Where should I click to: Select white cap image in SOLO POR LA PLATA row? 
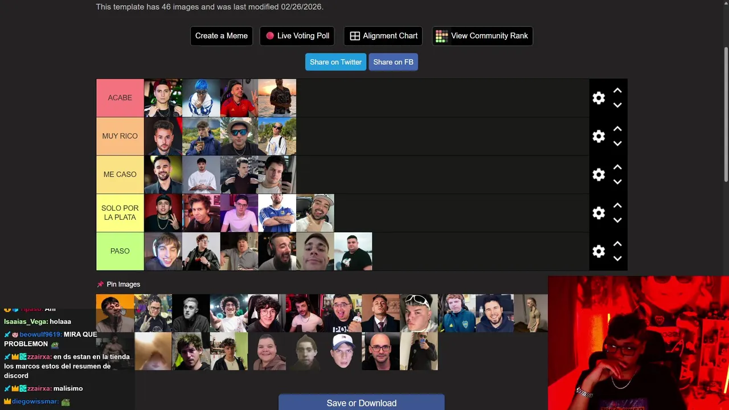pyautogui.click(x=315, y=213)
